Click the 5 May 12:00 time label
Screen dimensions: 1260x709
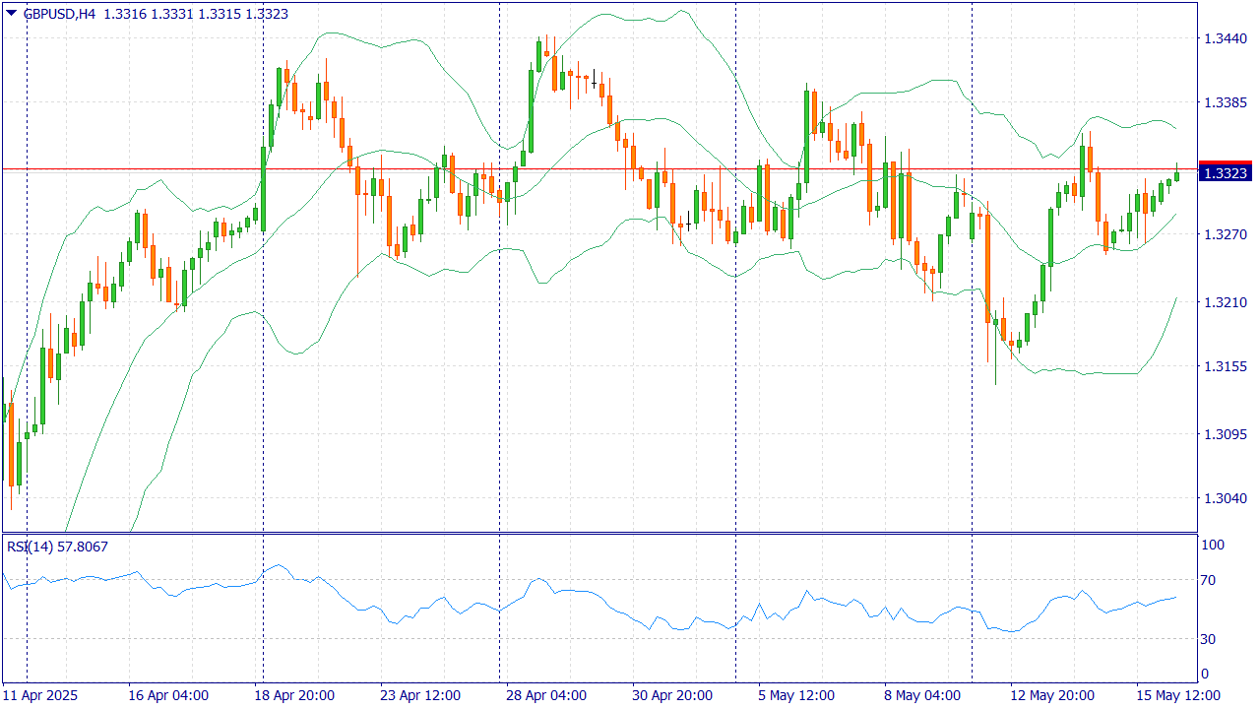coord(798,695)
